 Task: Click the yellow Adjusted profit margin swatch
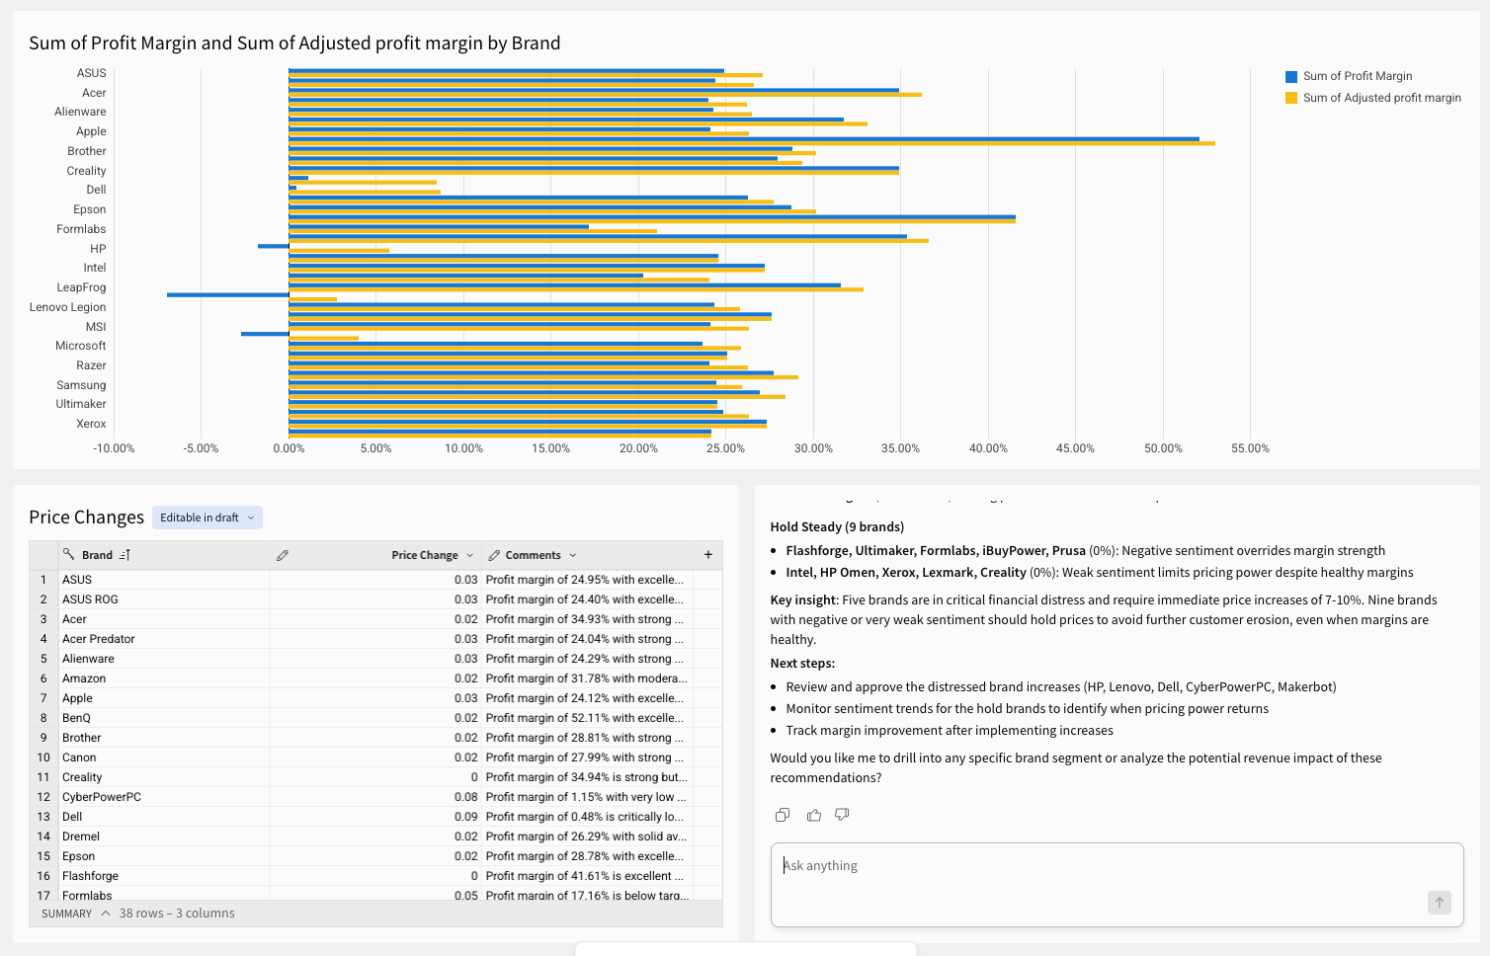pyautogui.click(x=1291, y=98)
